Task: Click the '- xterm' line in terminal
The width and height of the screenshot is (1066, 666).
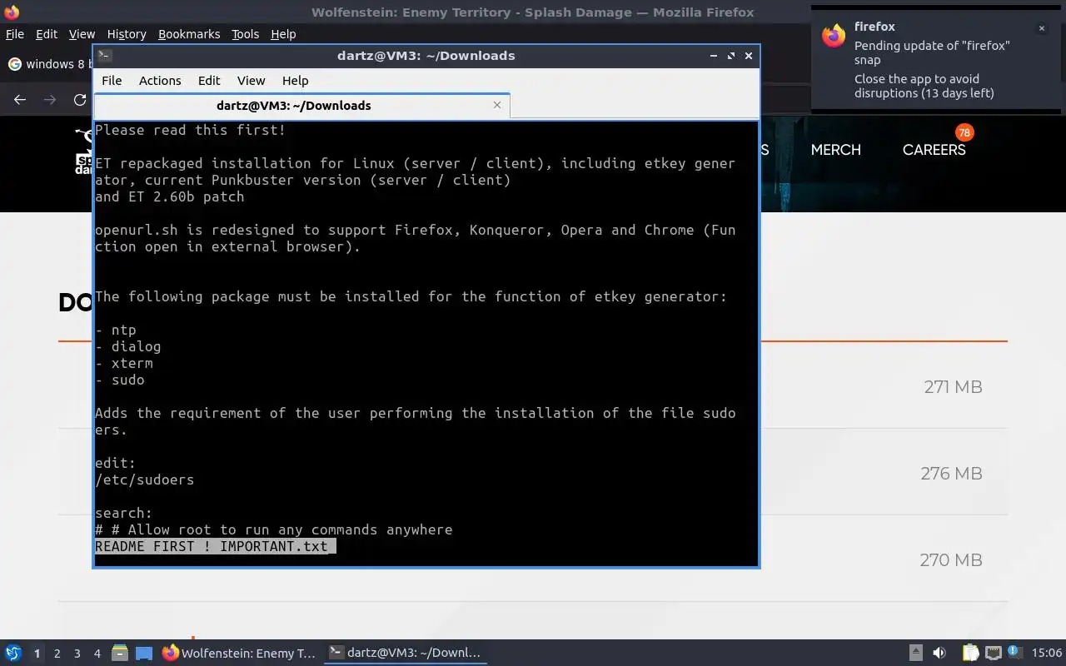Action: 124,363
